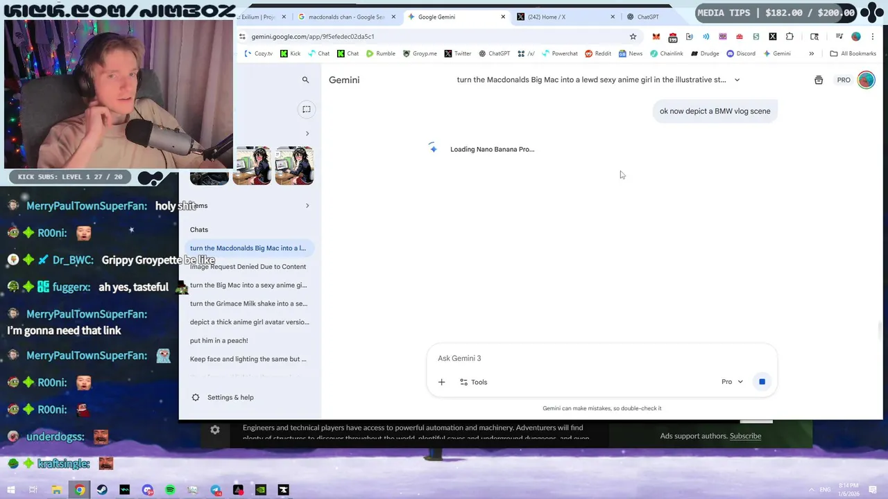The image size is (888, 499).
Task: Click the X extension icon in toolbar
Action: pos(773,37)
